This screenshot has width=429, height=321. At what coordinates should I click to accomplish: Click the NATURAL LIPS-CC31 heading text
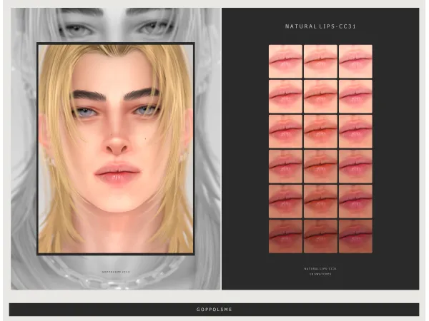320,26
